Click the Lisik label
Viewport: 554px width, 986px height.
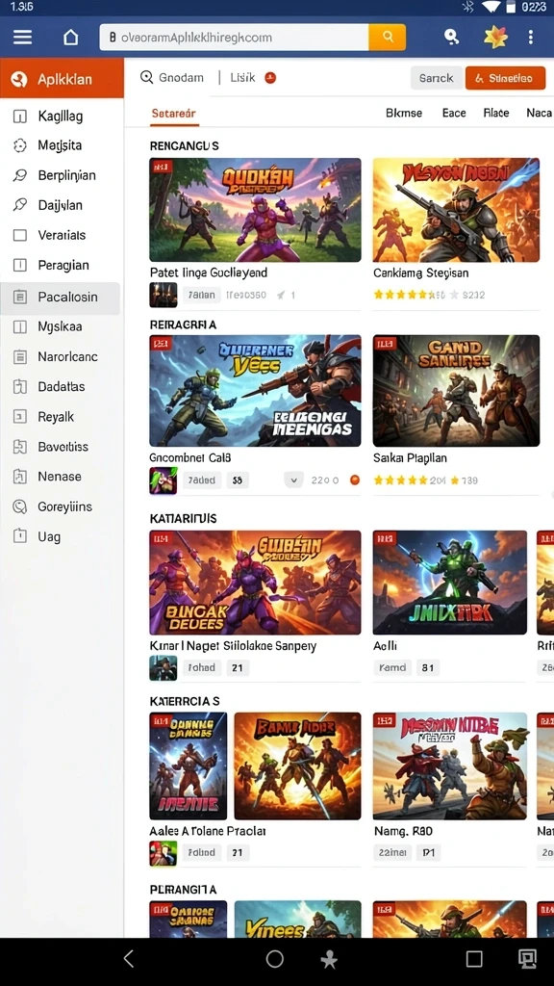point(242,77)
